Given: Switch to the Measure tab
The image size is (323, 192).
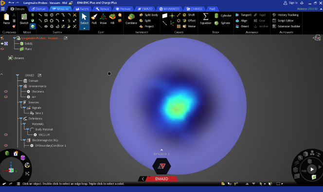Looking at the screenshot, I should pyautogui.click(x=60, y=9).
